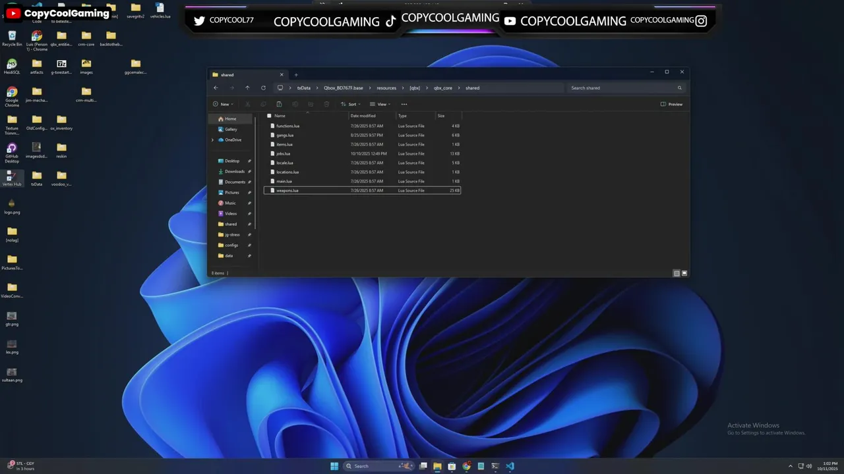Open the See more ellipsis menu

(404, 104)
